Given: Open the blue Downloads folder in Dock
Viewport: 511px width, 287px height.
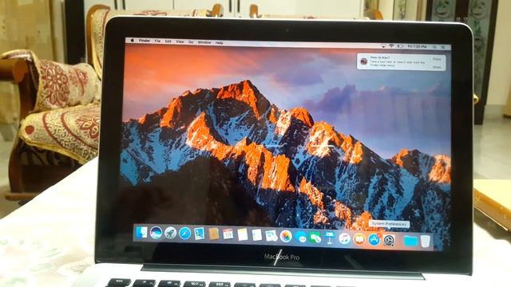Looking at the screenshot, I should pyautogui.click(x=410, y=241).
